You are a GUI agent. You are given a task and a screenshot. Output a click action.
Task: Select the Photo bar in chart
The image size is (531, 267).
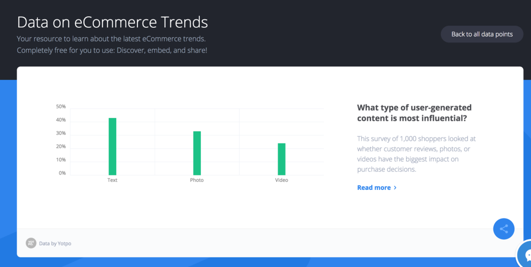197,153
